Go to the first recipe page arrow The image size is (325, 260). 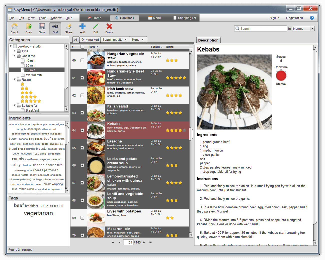tap(113, 242)
